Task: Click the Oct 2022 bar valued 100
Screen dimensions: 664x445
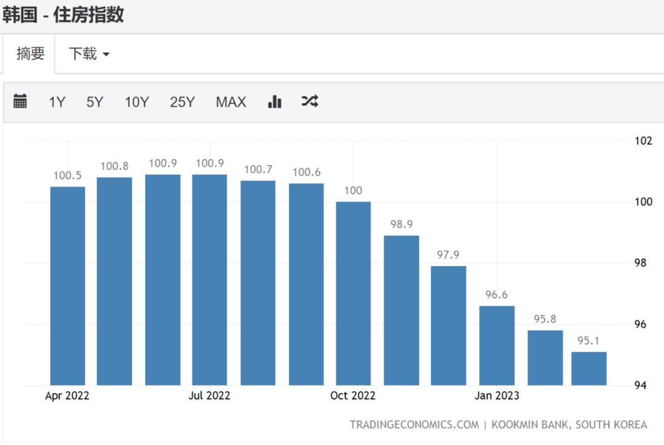Action: [353, 293]
